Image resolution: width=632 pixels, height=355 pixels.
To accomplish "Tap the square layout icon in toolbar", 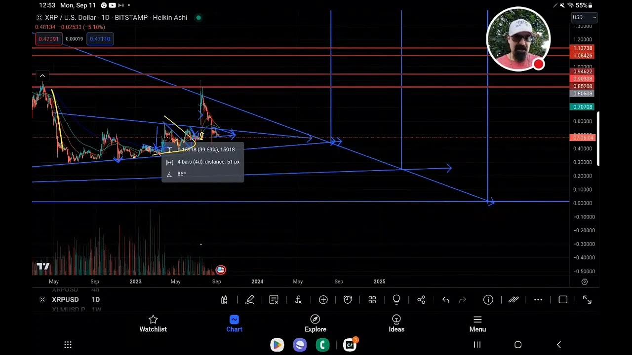I will coord(563,300).
